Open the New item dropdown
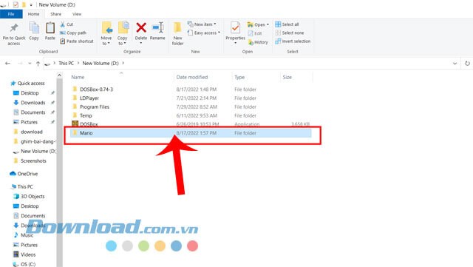This screenshot has height=267, width=473. point(202,24)
